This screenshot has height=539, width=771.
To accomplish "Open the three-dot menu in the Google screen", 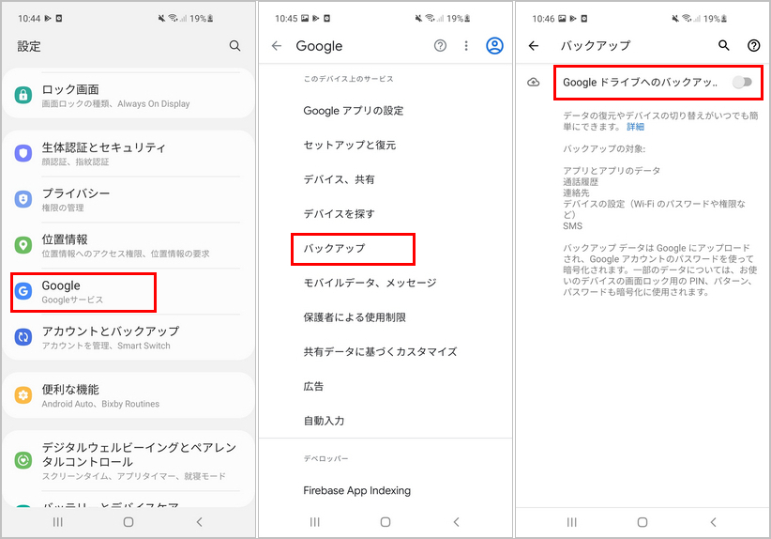I will (x=466, y=46).
